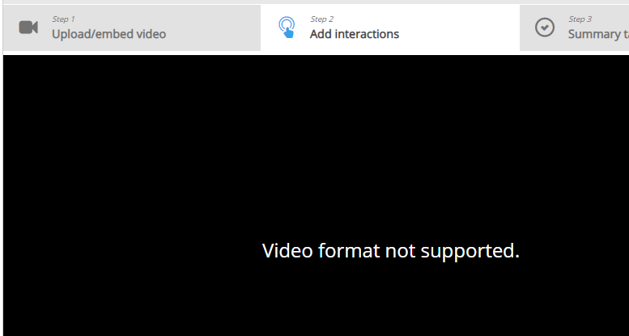This screenshot has width=629, height=336.
Task: Return to the video upload step
Action: tap(132, 28)
